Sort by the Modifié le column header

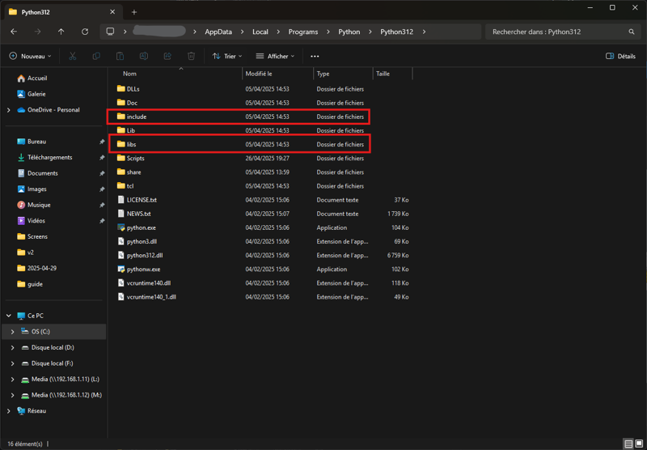[x=277, y=74]
